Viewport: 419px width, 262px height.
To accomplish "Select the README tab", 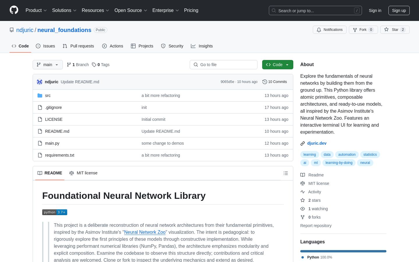I will click(50, 173).
